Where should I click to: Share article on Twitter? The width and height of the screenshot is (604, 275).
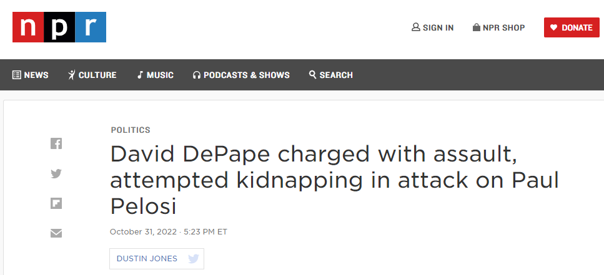click(x=56, y=174)
